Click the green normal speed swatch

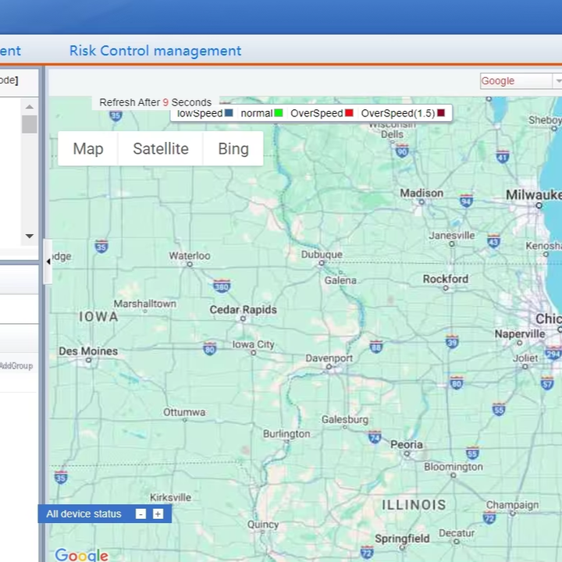click(278, 113)
